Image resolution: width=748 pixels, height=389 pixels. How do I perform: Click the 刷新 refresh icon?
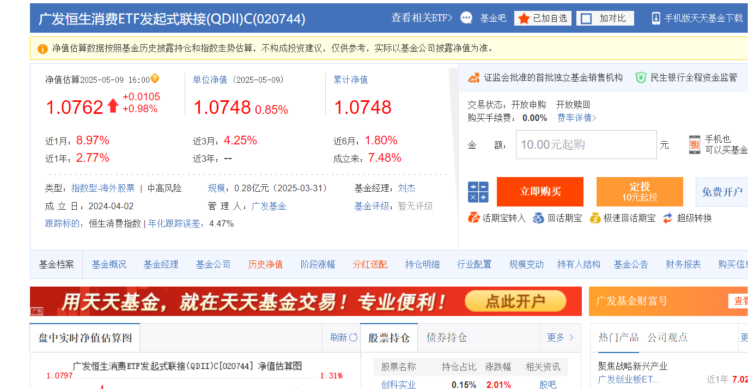point(353,337)
